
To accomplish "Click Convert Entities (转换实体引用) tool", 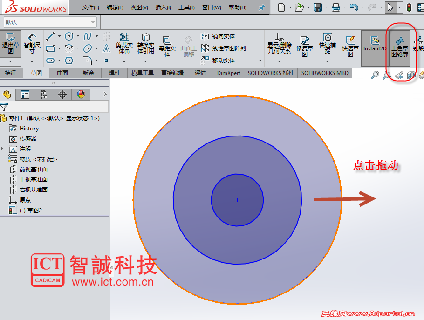I will (x=146, y=44).
